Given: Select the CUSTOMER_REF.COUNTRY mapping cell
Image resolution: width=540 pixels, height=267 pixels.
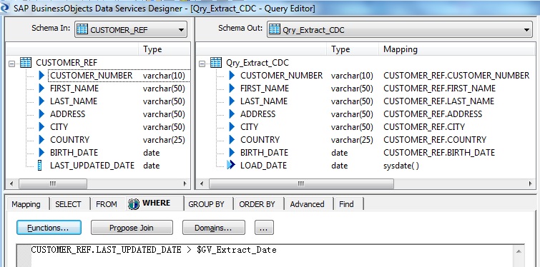Looking at the screenshot, I should pos(435,140).
